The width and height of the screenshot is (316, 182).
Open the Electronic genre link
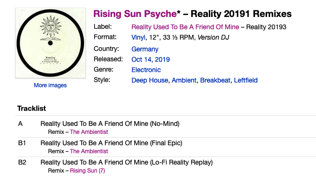coord(146,70)
